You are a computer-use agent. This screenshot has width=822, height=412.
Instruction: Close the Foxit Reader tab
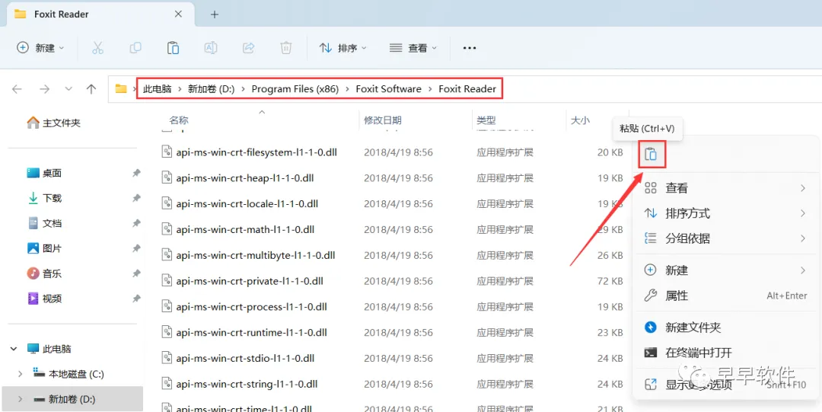coord(178,14)
